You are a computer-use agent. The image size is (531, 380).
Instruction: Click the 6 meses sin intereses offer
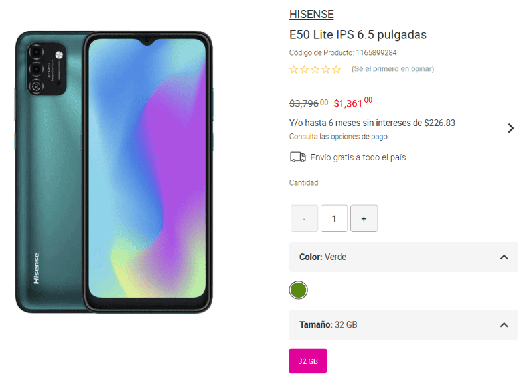[x=372, y=123]
